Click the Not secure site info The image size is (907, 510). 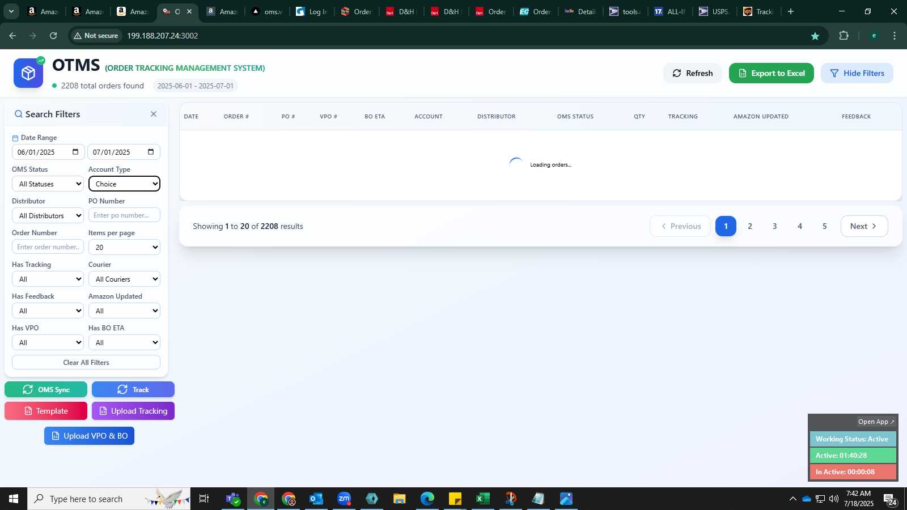96,36
